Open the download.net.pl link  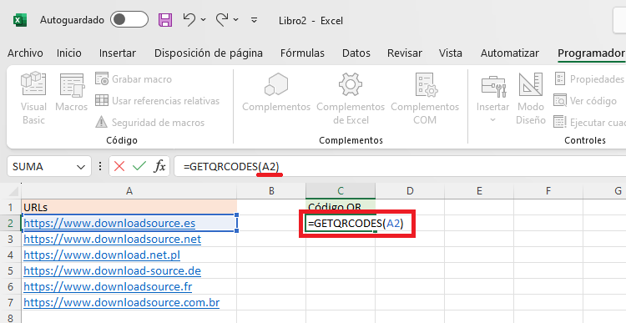pyautogui.click(x=102, y=255)
